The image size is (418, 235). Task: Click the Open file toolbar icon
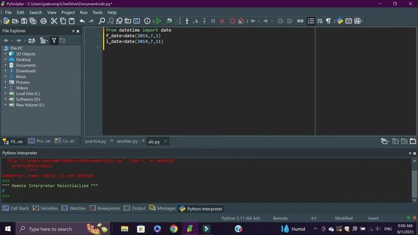[15, 21]
